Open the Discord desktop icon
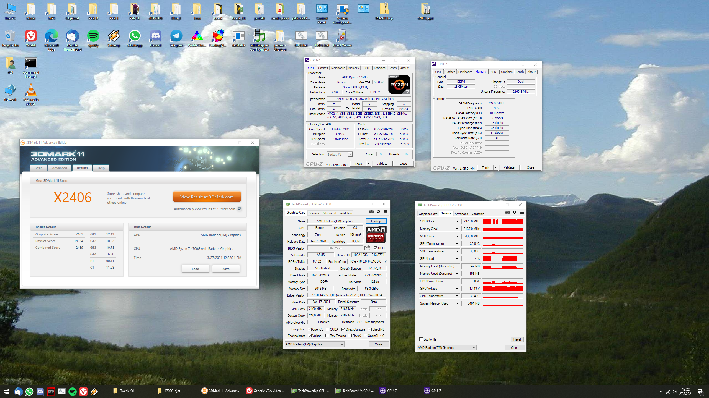709x398 pixels. coord(155,38)
